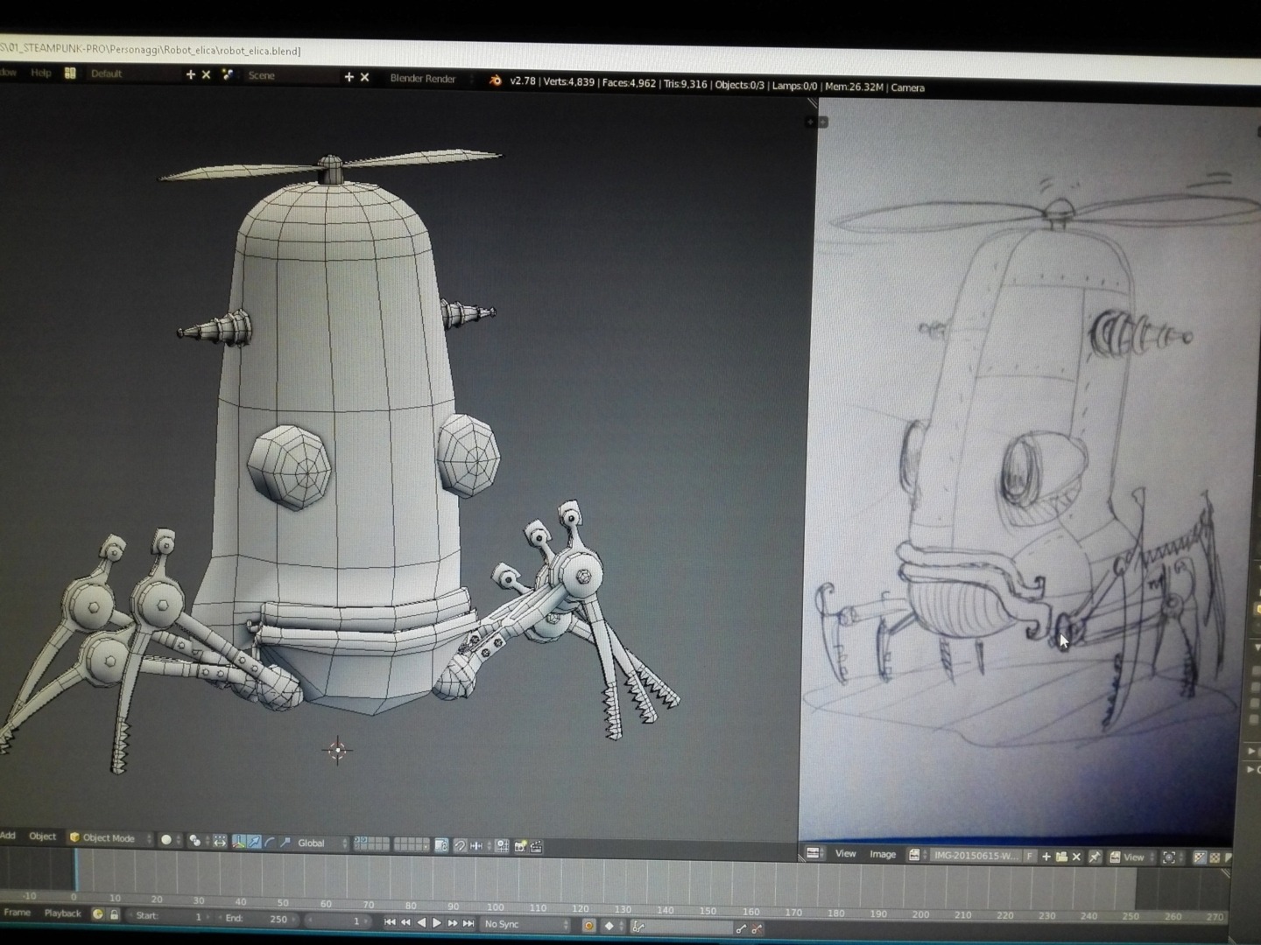The width and height of the screenshot is (1261, 945).
Task: Open the scene browser icon
Action: tap(228, 75)
